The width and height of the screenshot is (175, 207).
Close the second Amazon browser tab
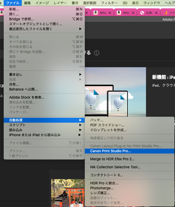click(133, 13)
